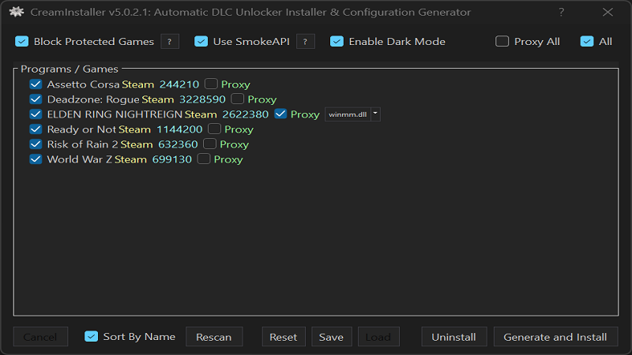Click Generate and Install button
Image resolution: width=632 pixels, height=355 pixels.
[555, 337]
